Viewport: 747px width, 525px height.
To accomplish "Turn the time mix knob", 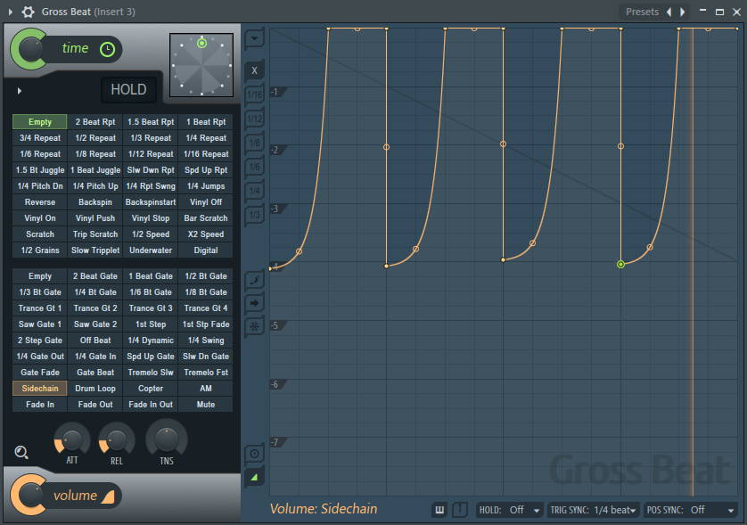I will (x=29, y=49).
